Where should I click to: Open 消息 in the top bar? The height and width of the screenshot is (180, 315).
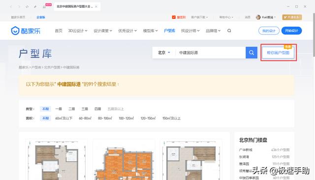pyautogui.click(x=247, y=17)
